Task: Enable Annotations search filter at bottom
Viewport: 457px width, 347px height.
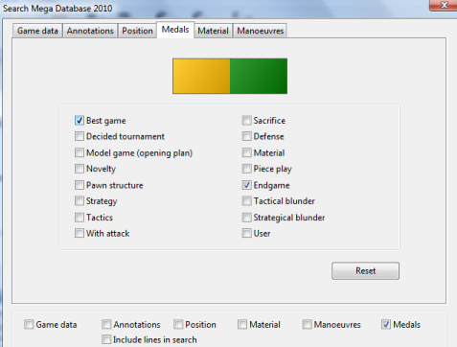Action: coord(106,325)
